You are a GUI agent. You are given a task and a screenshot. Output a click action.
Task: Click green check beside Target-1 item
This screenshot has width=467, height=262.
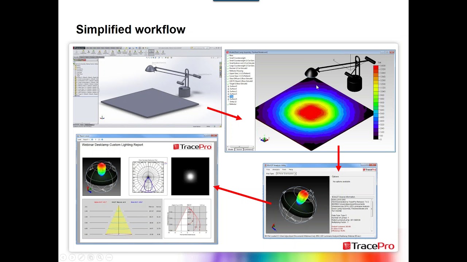228,84
